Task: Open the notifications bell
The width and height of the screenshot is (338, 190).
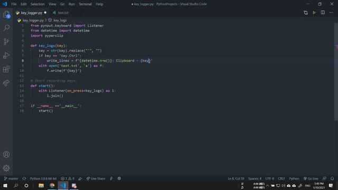Action: (x=332, y=178)
